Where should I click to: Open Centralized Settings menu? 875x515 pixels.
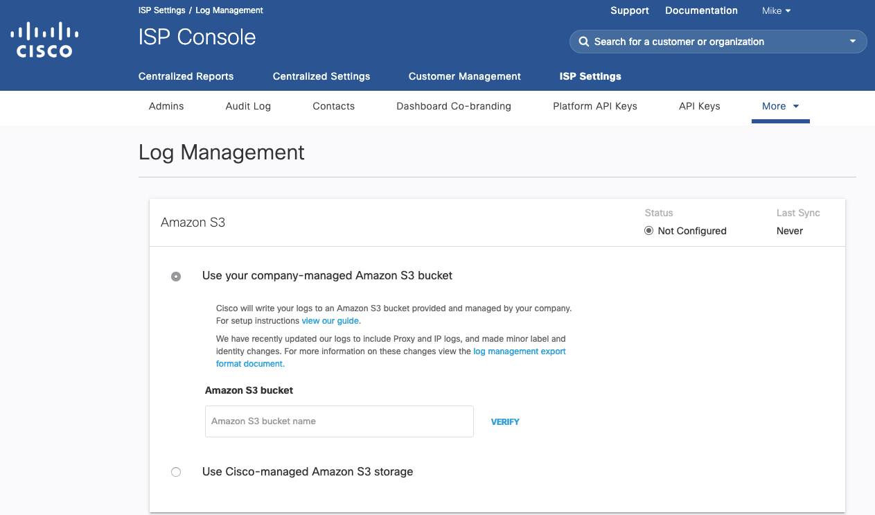tap(321, 76)
